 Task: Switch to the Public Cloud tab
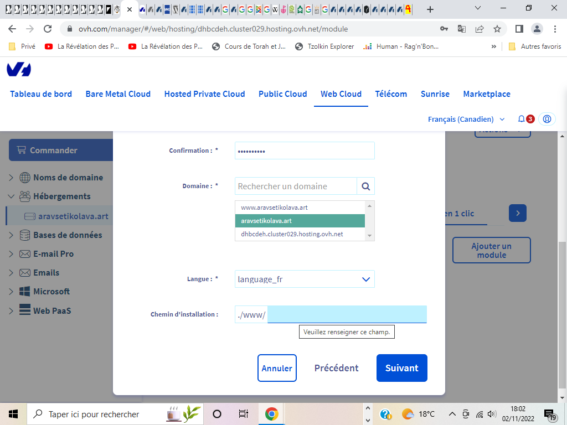pos(282,94)
